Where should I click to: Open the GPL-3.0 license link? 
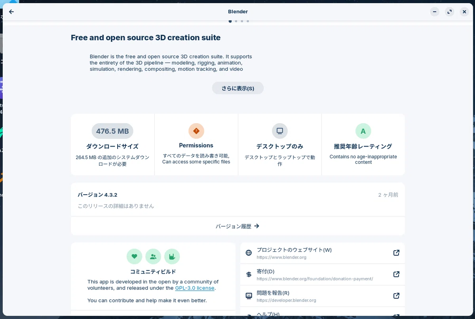click(x=195, y=288)
